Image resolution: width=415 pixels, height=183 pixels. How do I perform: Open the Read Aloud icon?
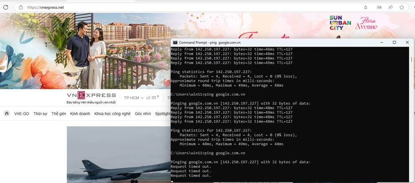391,8
